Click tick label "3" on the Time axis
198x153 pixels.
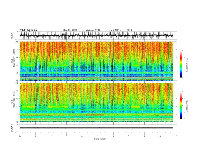pos(66,136)
